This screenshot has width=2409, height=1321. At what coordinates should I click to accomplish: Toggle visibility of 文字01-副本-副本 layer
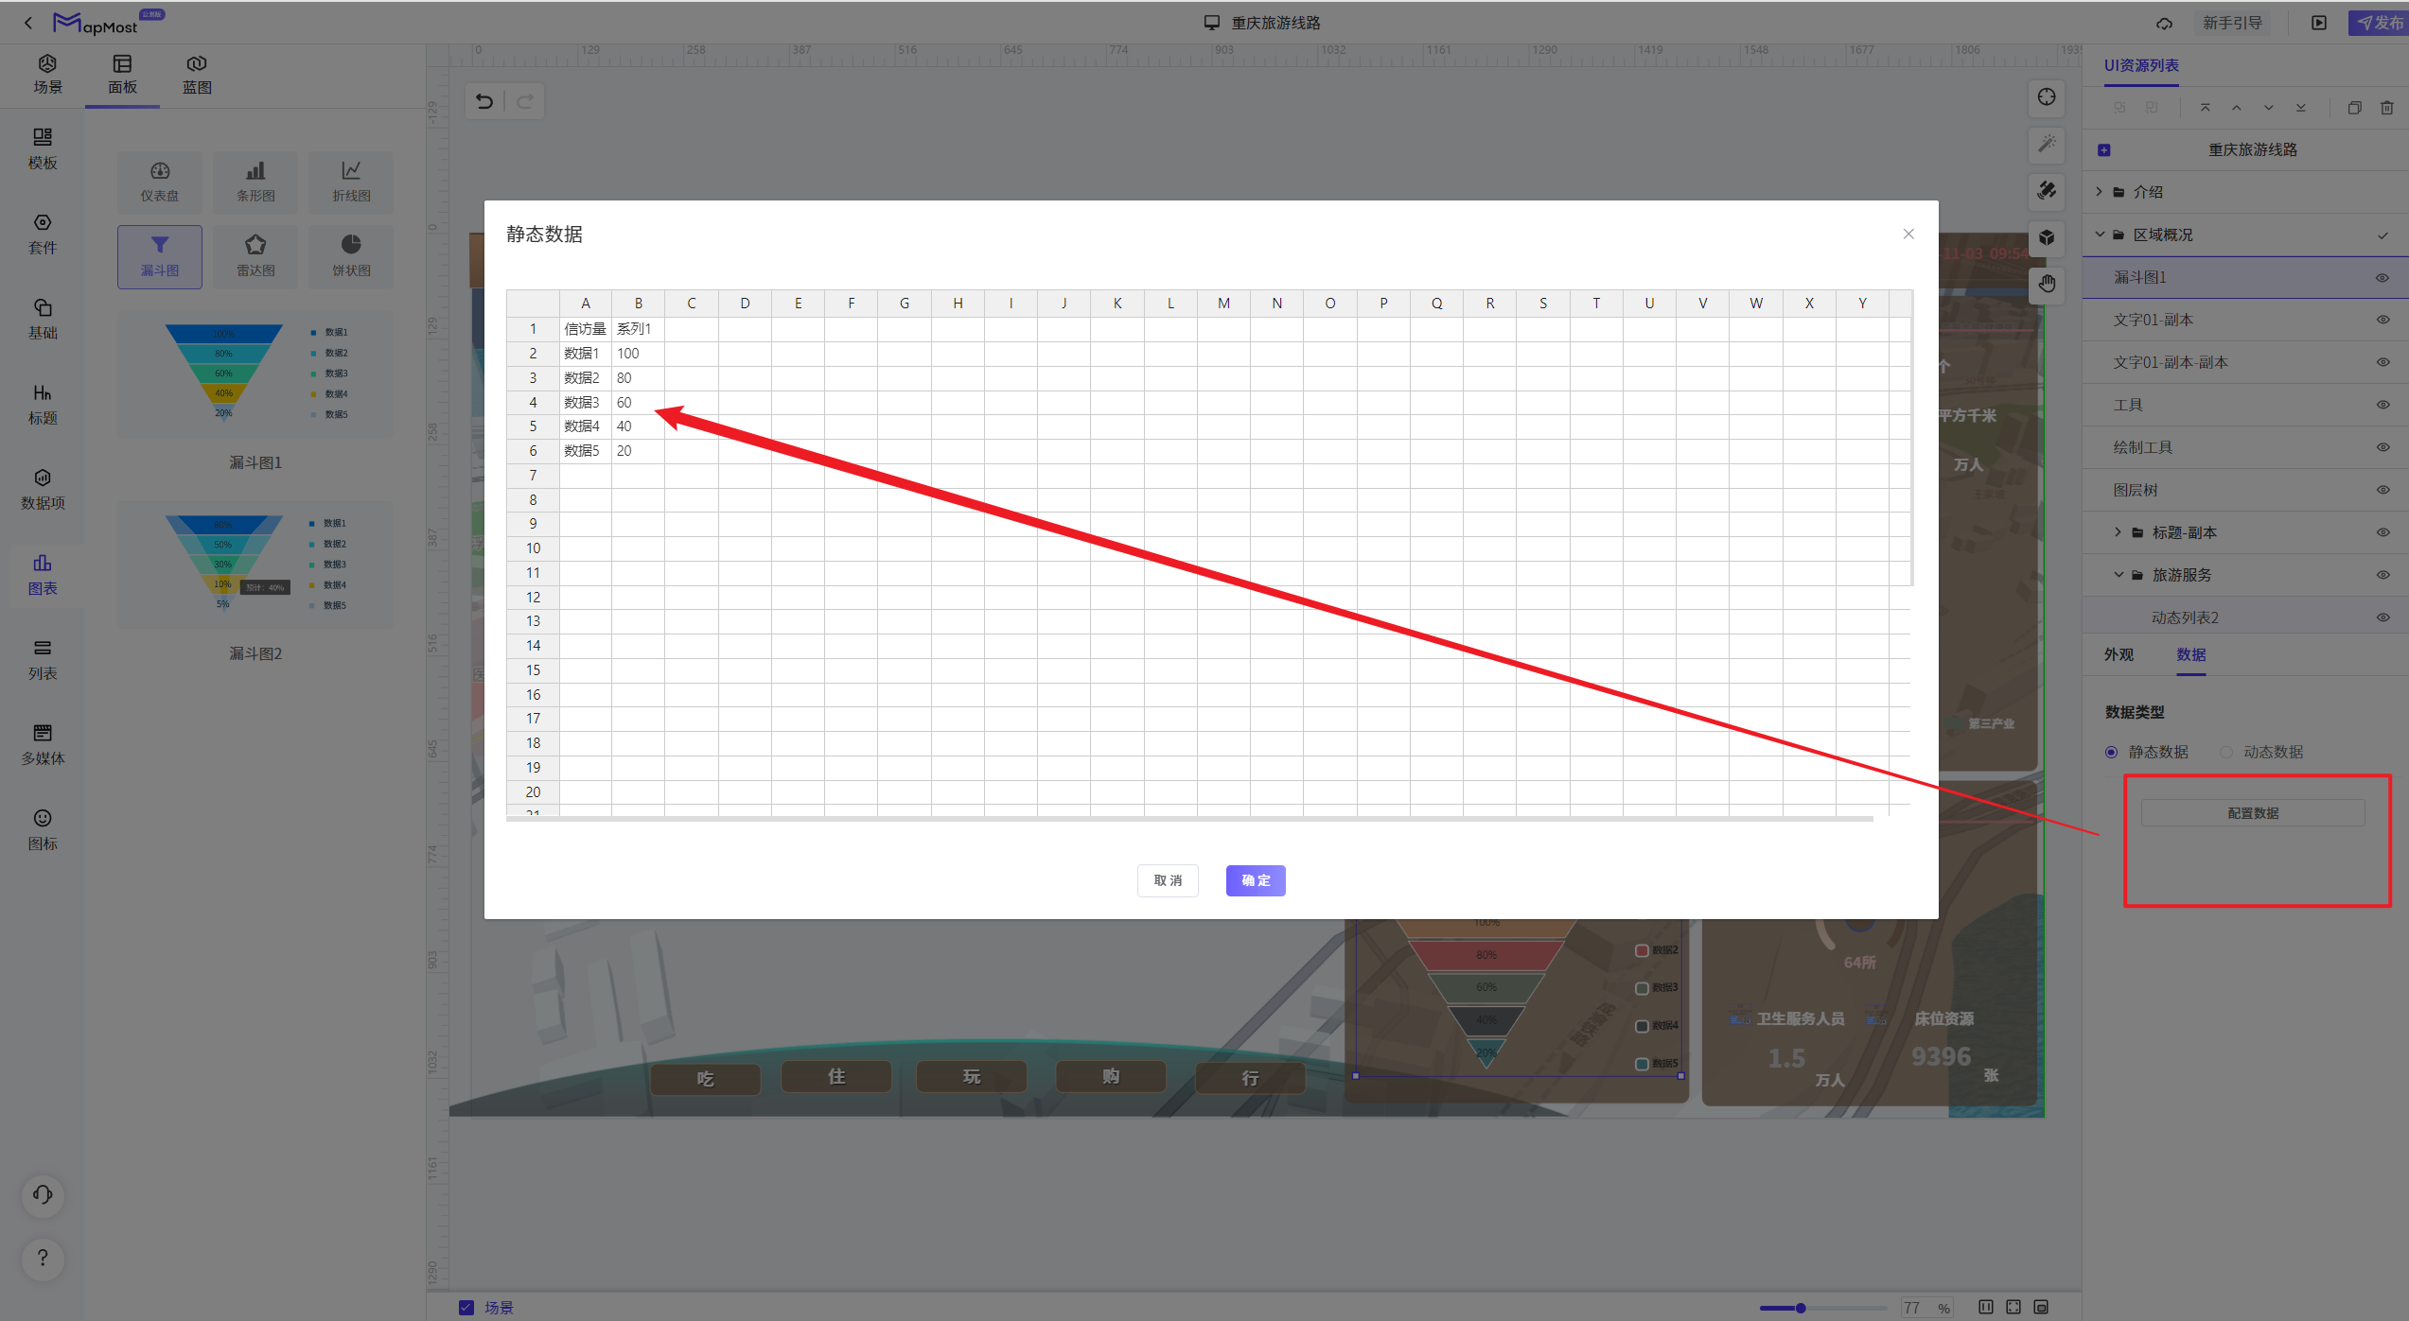2383,362
